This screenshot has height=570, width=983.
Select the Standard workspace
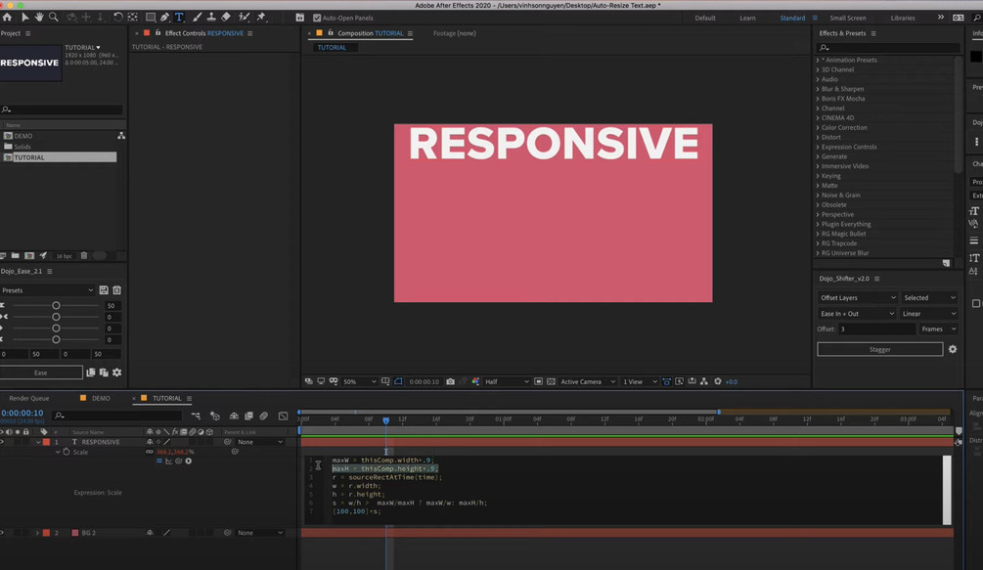[x=792, y=18]
